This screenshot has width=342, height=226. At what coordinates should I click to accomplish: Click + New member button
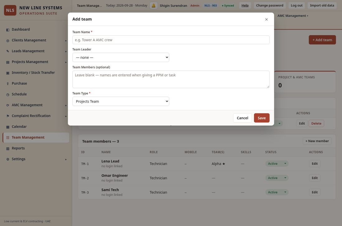pos(317,141)
